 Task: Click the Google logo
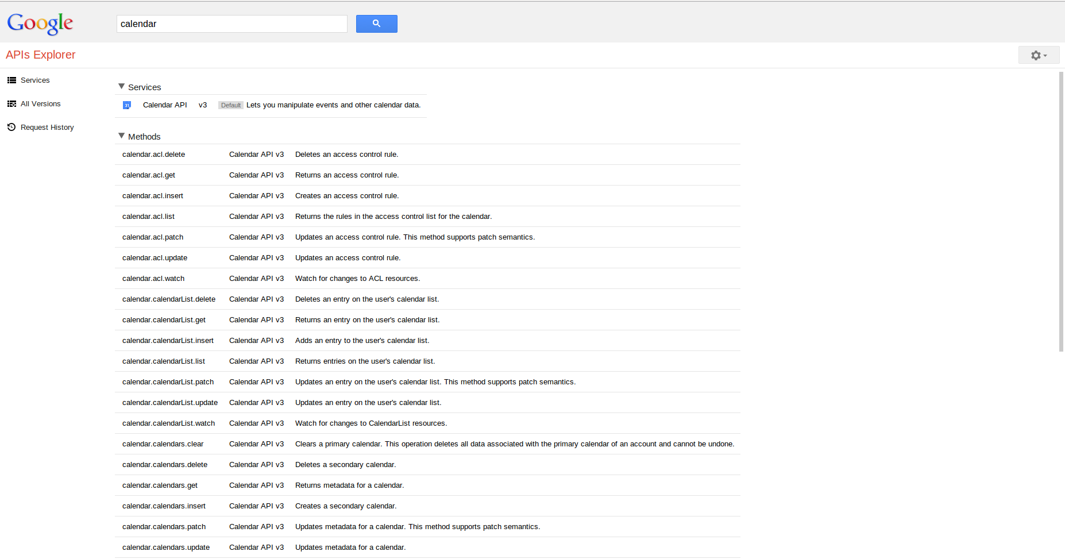[x=40, y=24]
